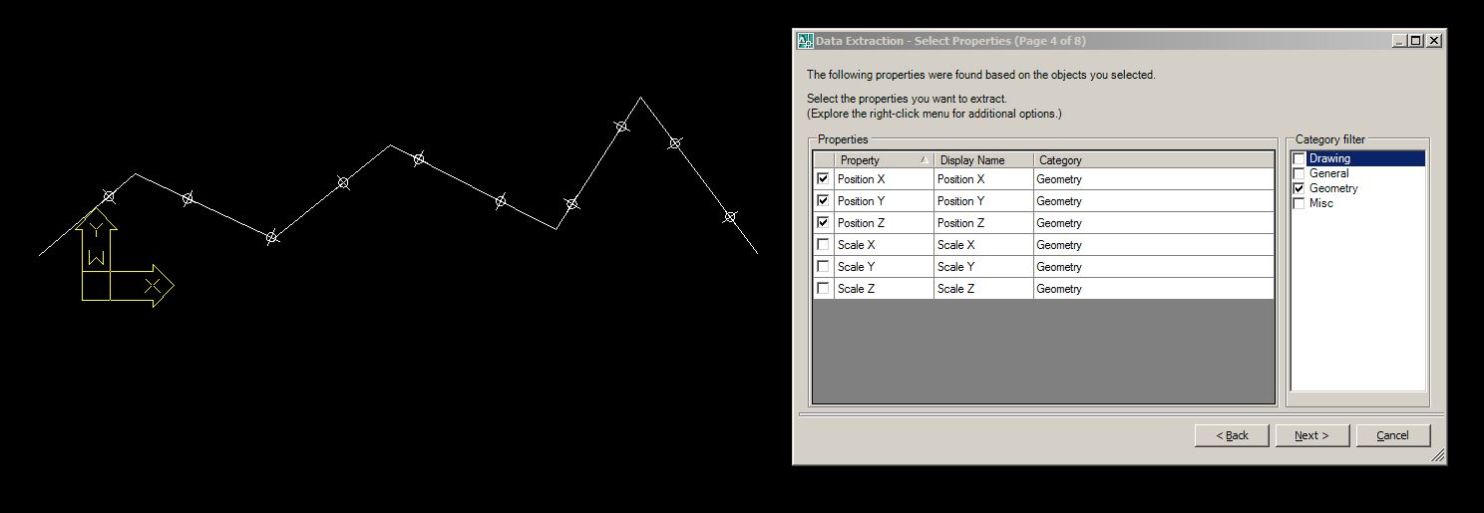This screenshot has width=1484, height=513.
Task: Select Geometry category cell in Scale Z row
Action: [x=1154, y=289]
